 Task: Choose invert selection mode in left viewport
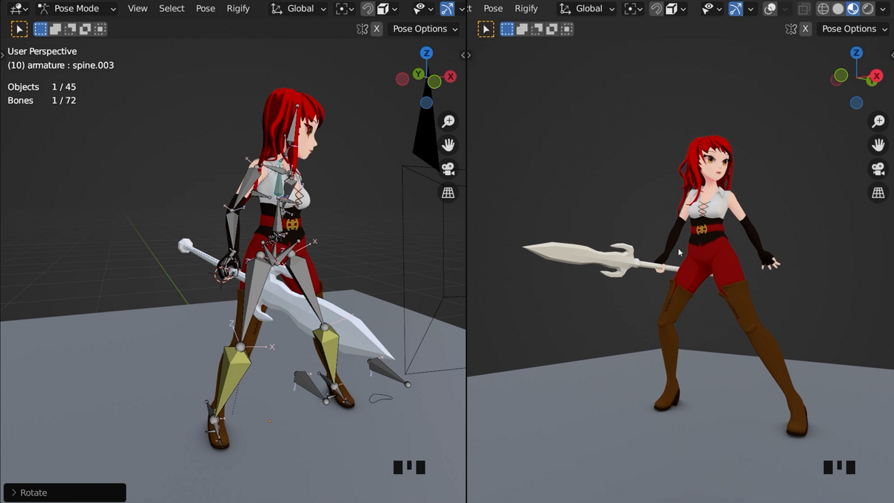point(85,29)
